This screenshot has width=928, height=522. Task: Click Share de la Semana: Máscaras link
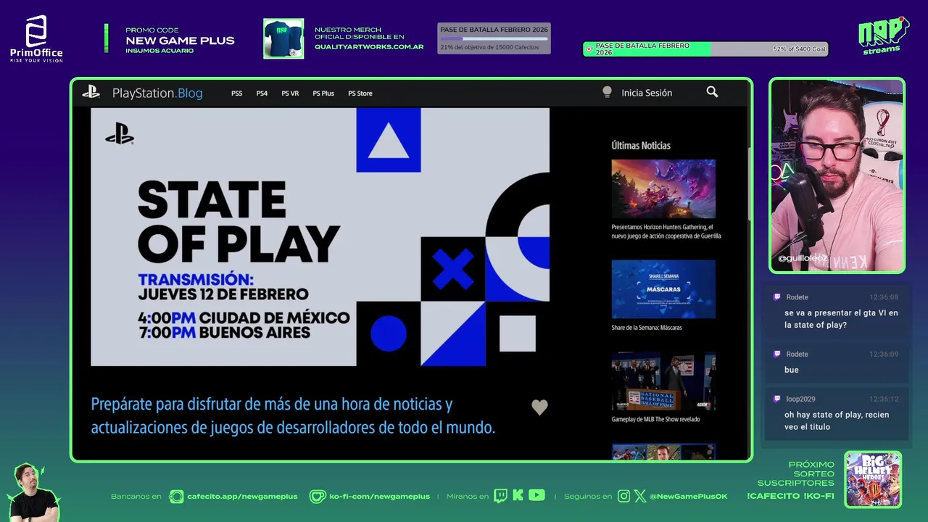click(647, 328)
